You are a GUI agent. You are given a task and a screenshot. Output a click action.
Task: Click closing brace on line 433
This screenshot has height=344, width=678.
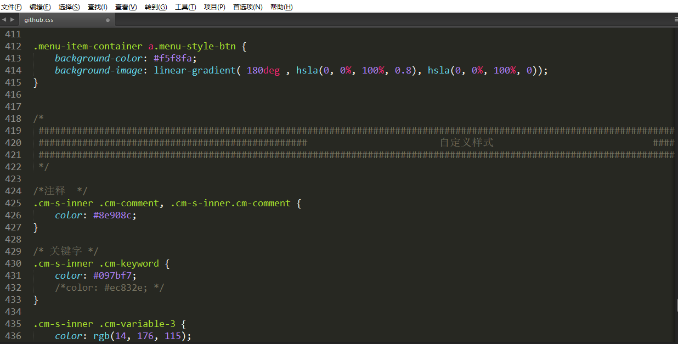(36, 300)
